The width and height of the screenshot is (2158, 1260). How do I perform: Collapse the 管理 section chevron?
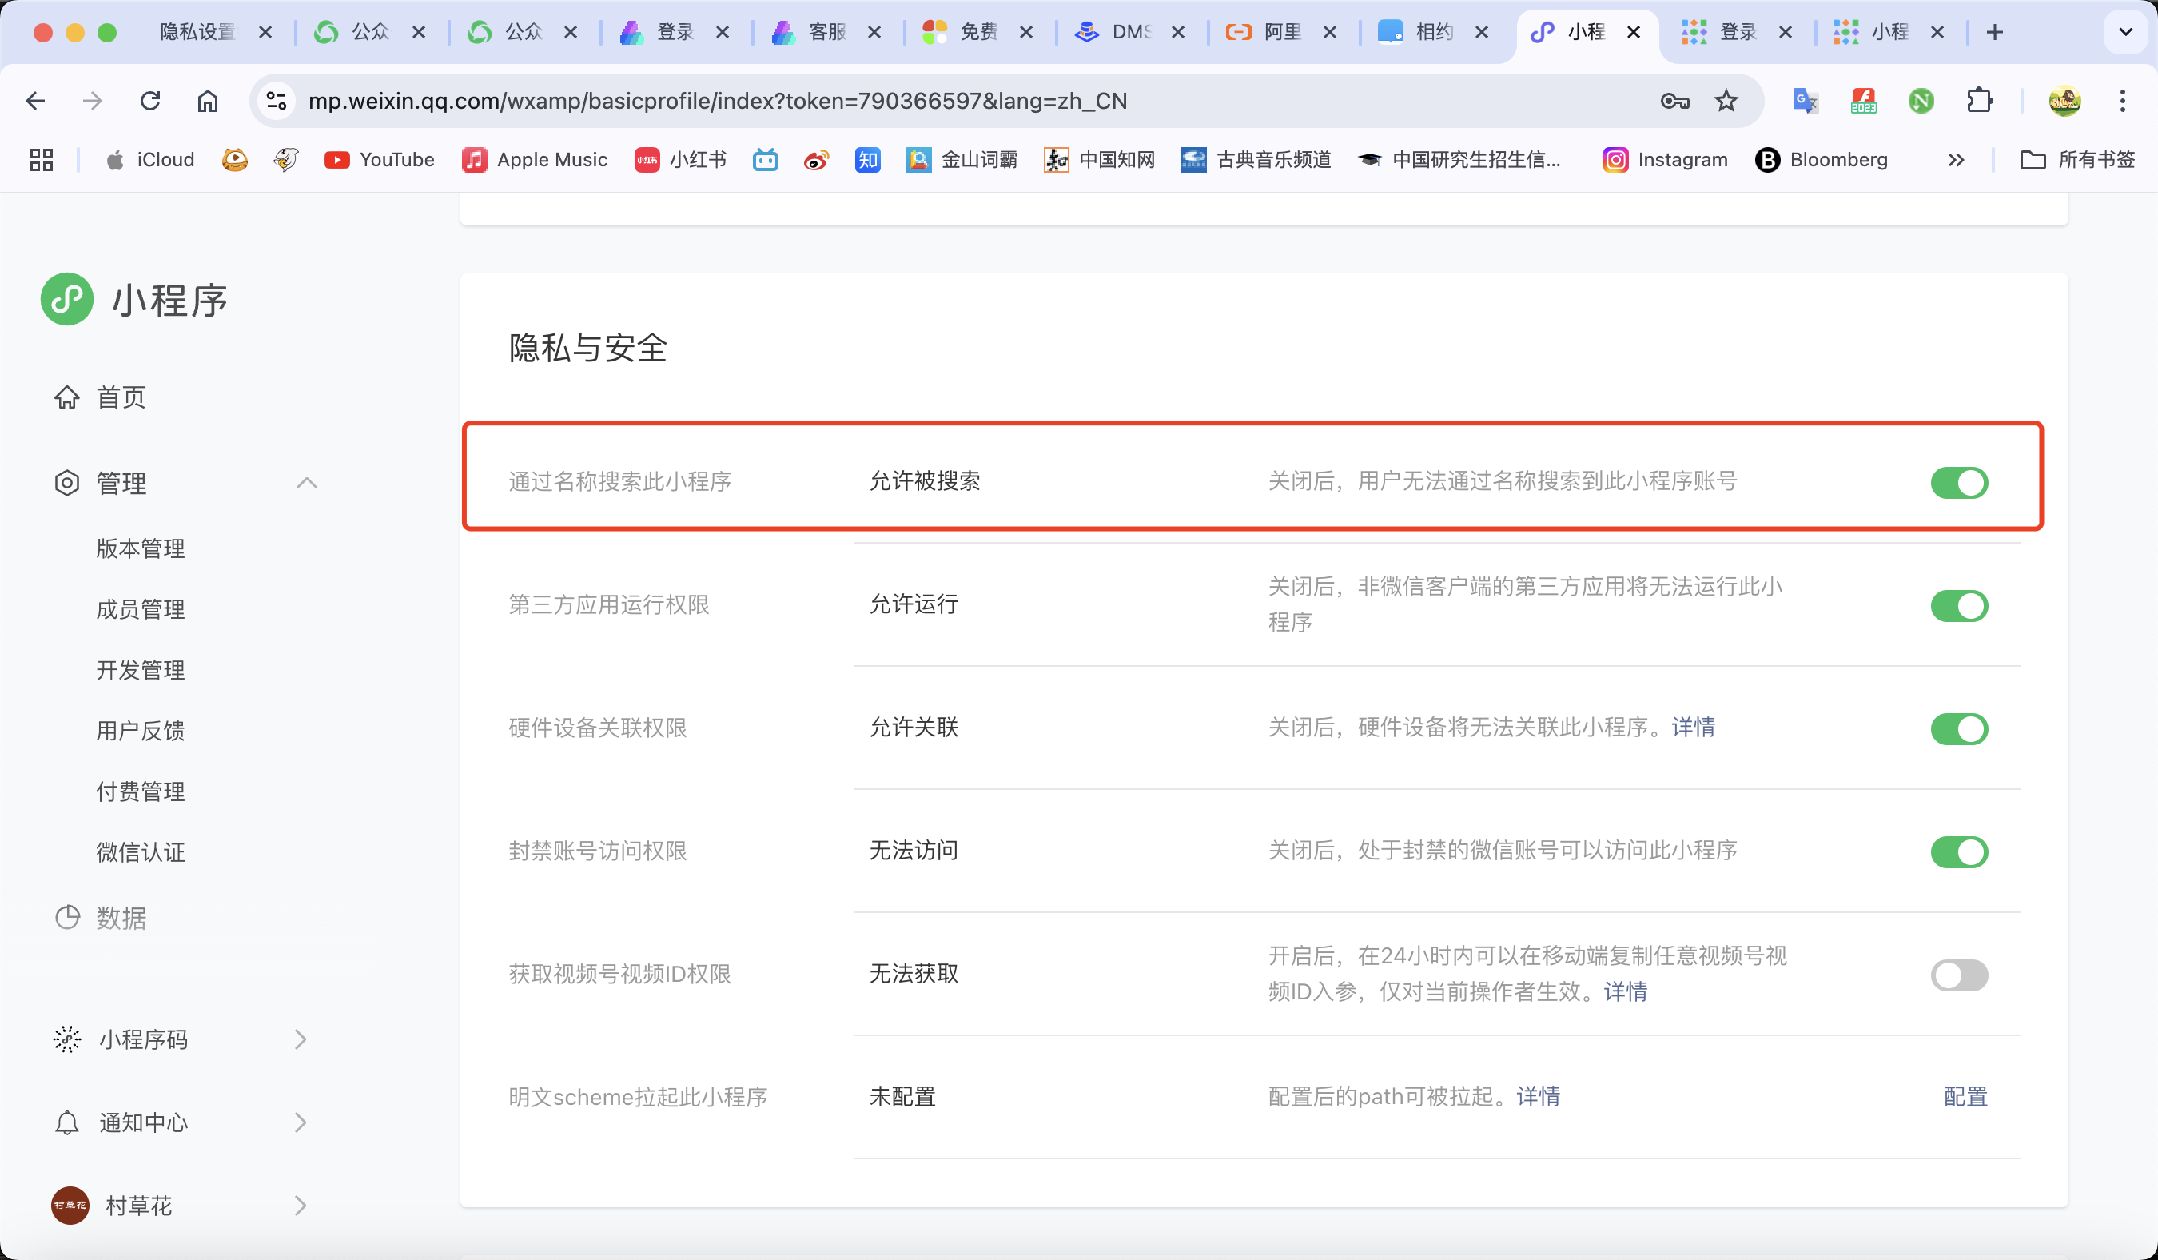[307, 483]
